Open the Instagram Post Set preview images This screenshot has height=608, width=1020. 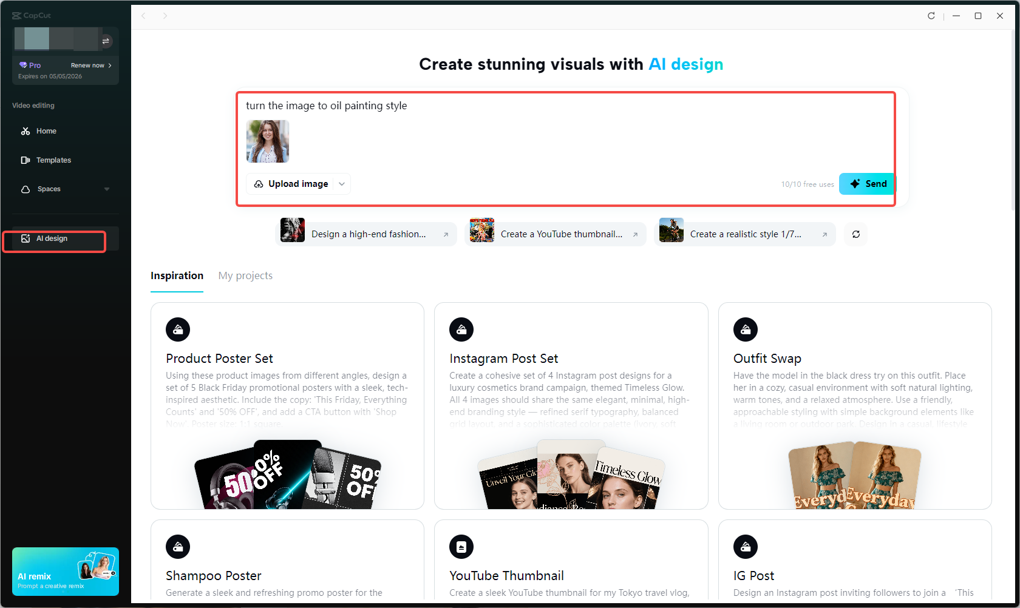coord(571,475)
